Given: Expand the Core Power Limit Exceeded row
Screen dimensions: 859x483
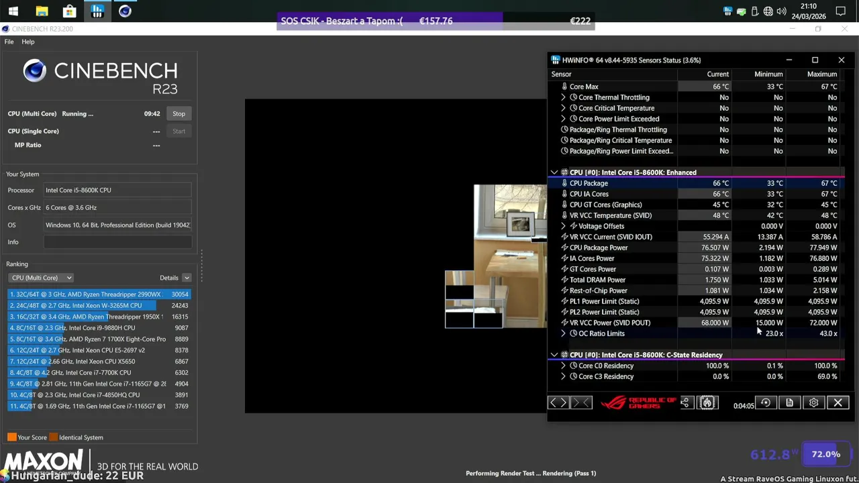Looking at the screenshot, I should pyautogui.click(x=564, y=119).
